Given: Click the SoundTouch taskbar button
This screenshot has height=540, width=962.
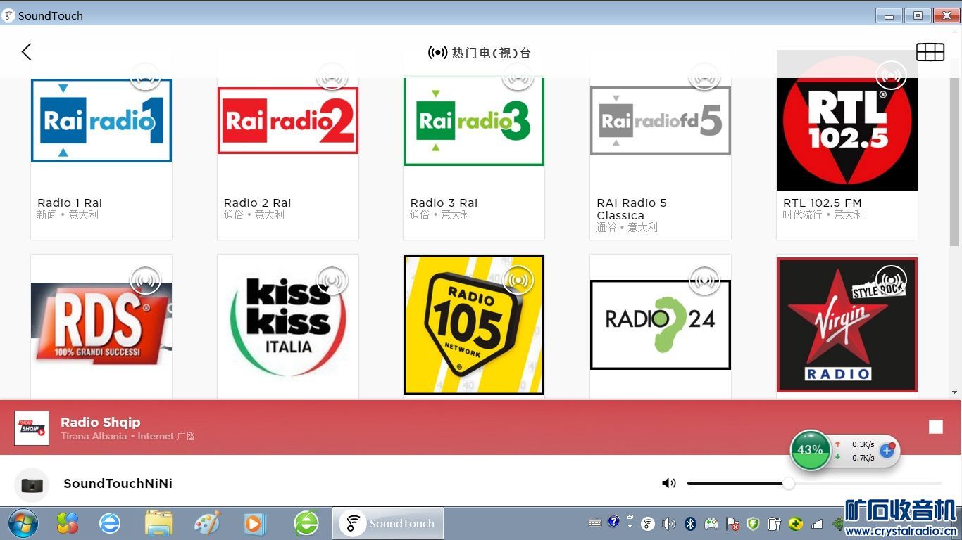Looking at the screenshot, I should (388, 523).
